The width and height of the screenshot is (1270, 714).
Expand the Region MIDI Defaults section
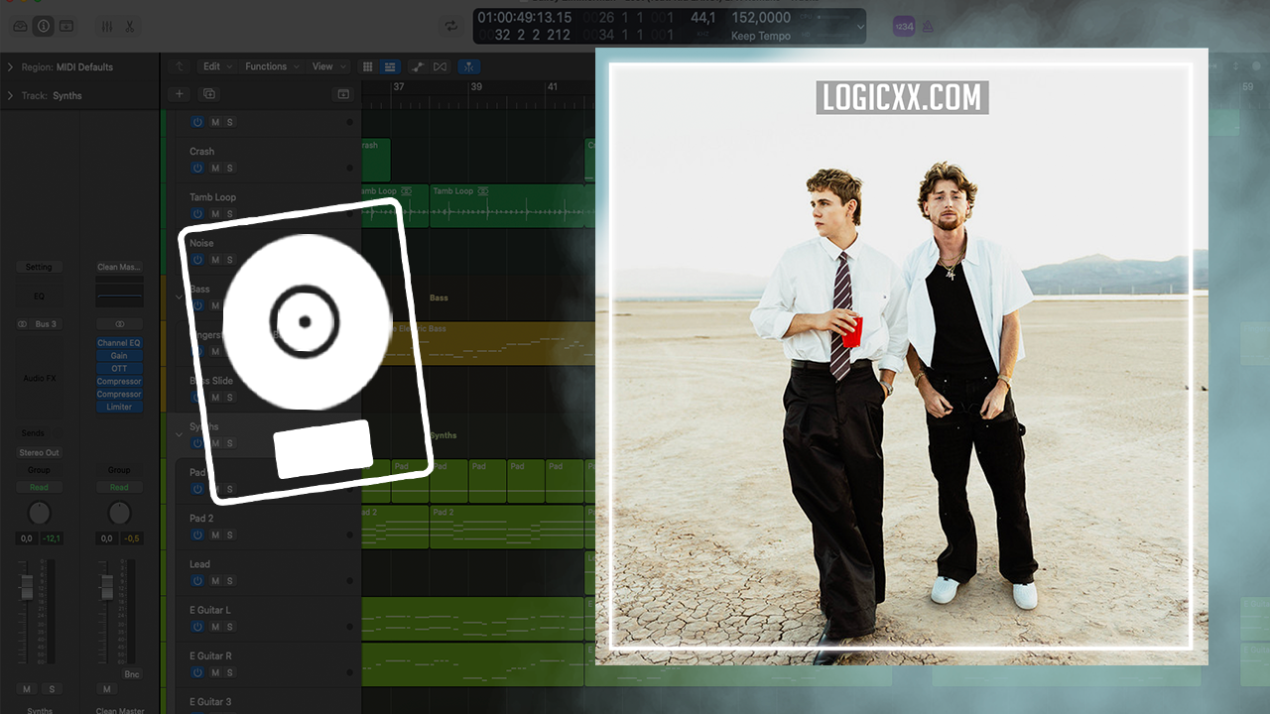click(x=10, y=67)
